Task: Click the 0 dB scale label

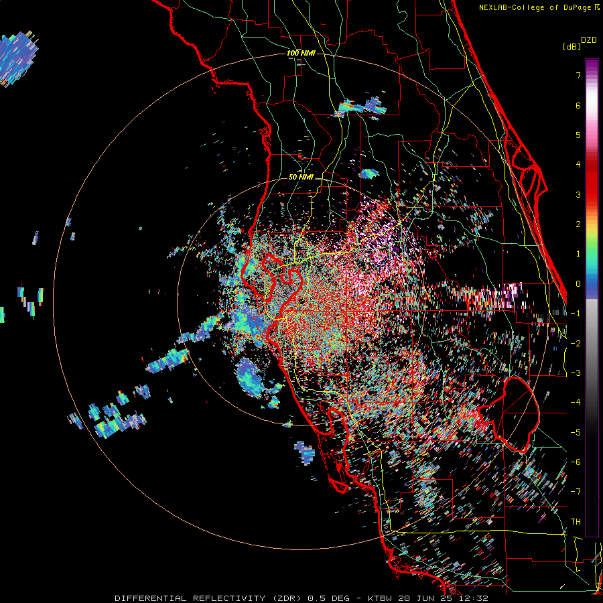Action: pyautogui.click(x=578, y=283)
